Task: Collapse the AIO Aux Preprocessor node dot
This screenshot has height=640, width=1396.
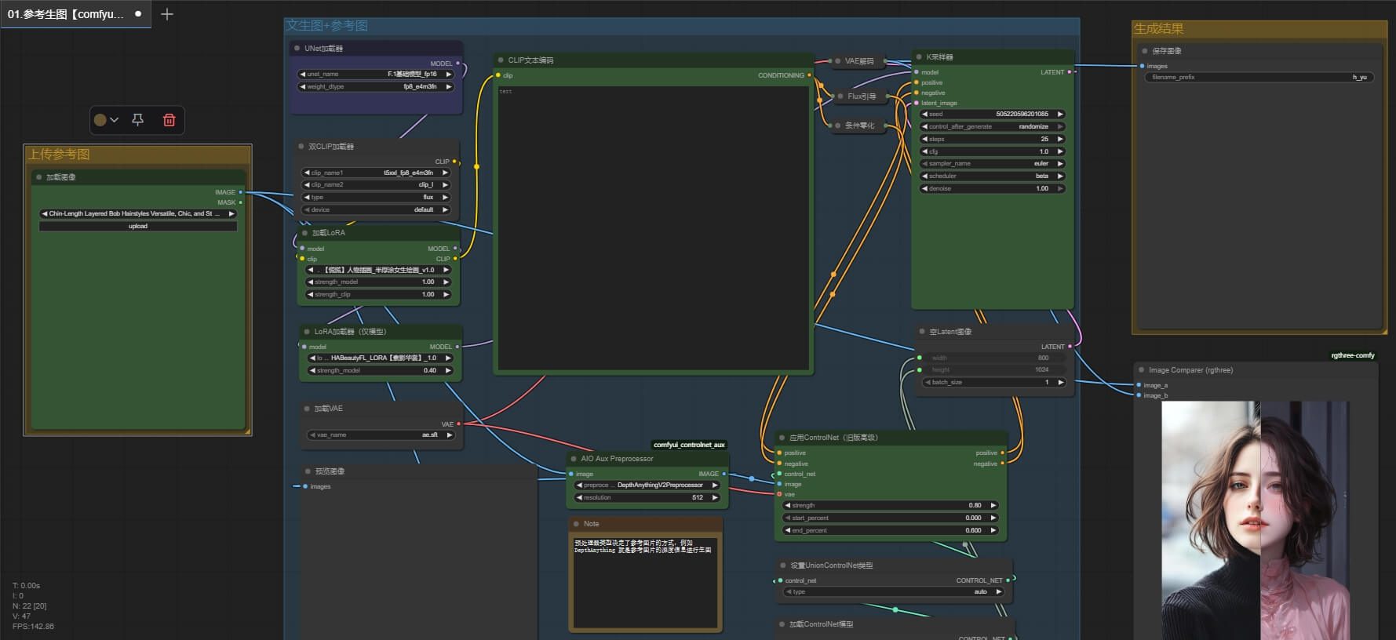Action: click(x=574, y=459)
